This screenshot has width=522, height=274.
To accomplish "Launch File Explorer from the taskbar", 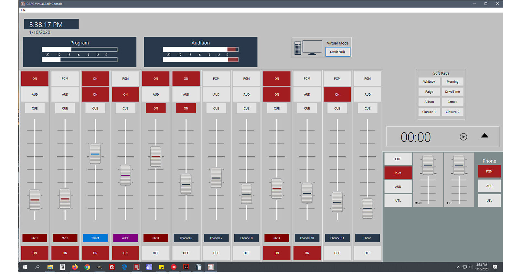I will click(x=50, y=267).
